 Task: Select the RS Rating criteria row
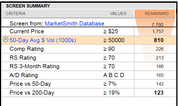point(89,58)
